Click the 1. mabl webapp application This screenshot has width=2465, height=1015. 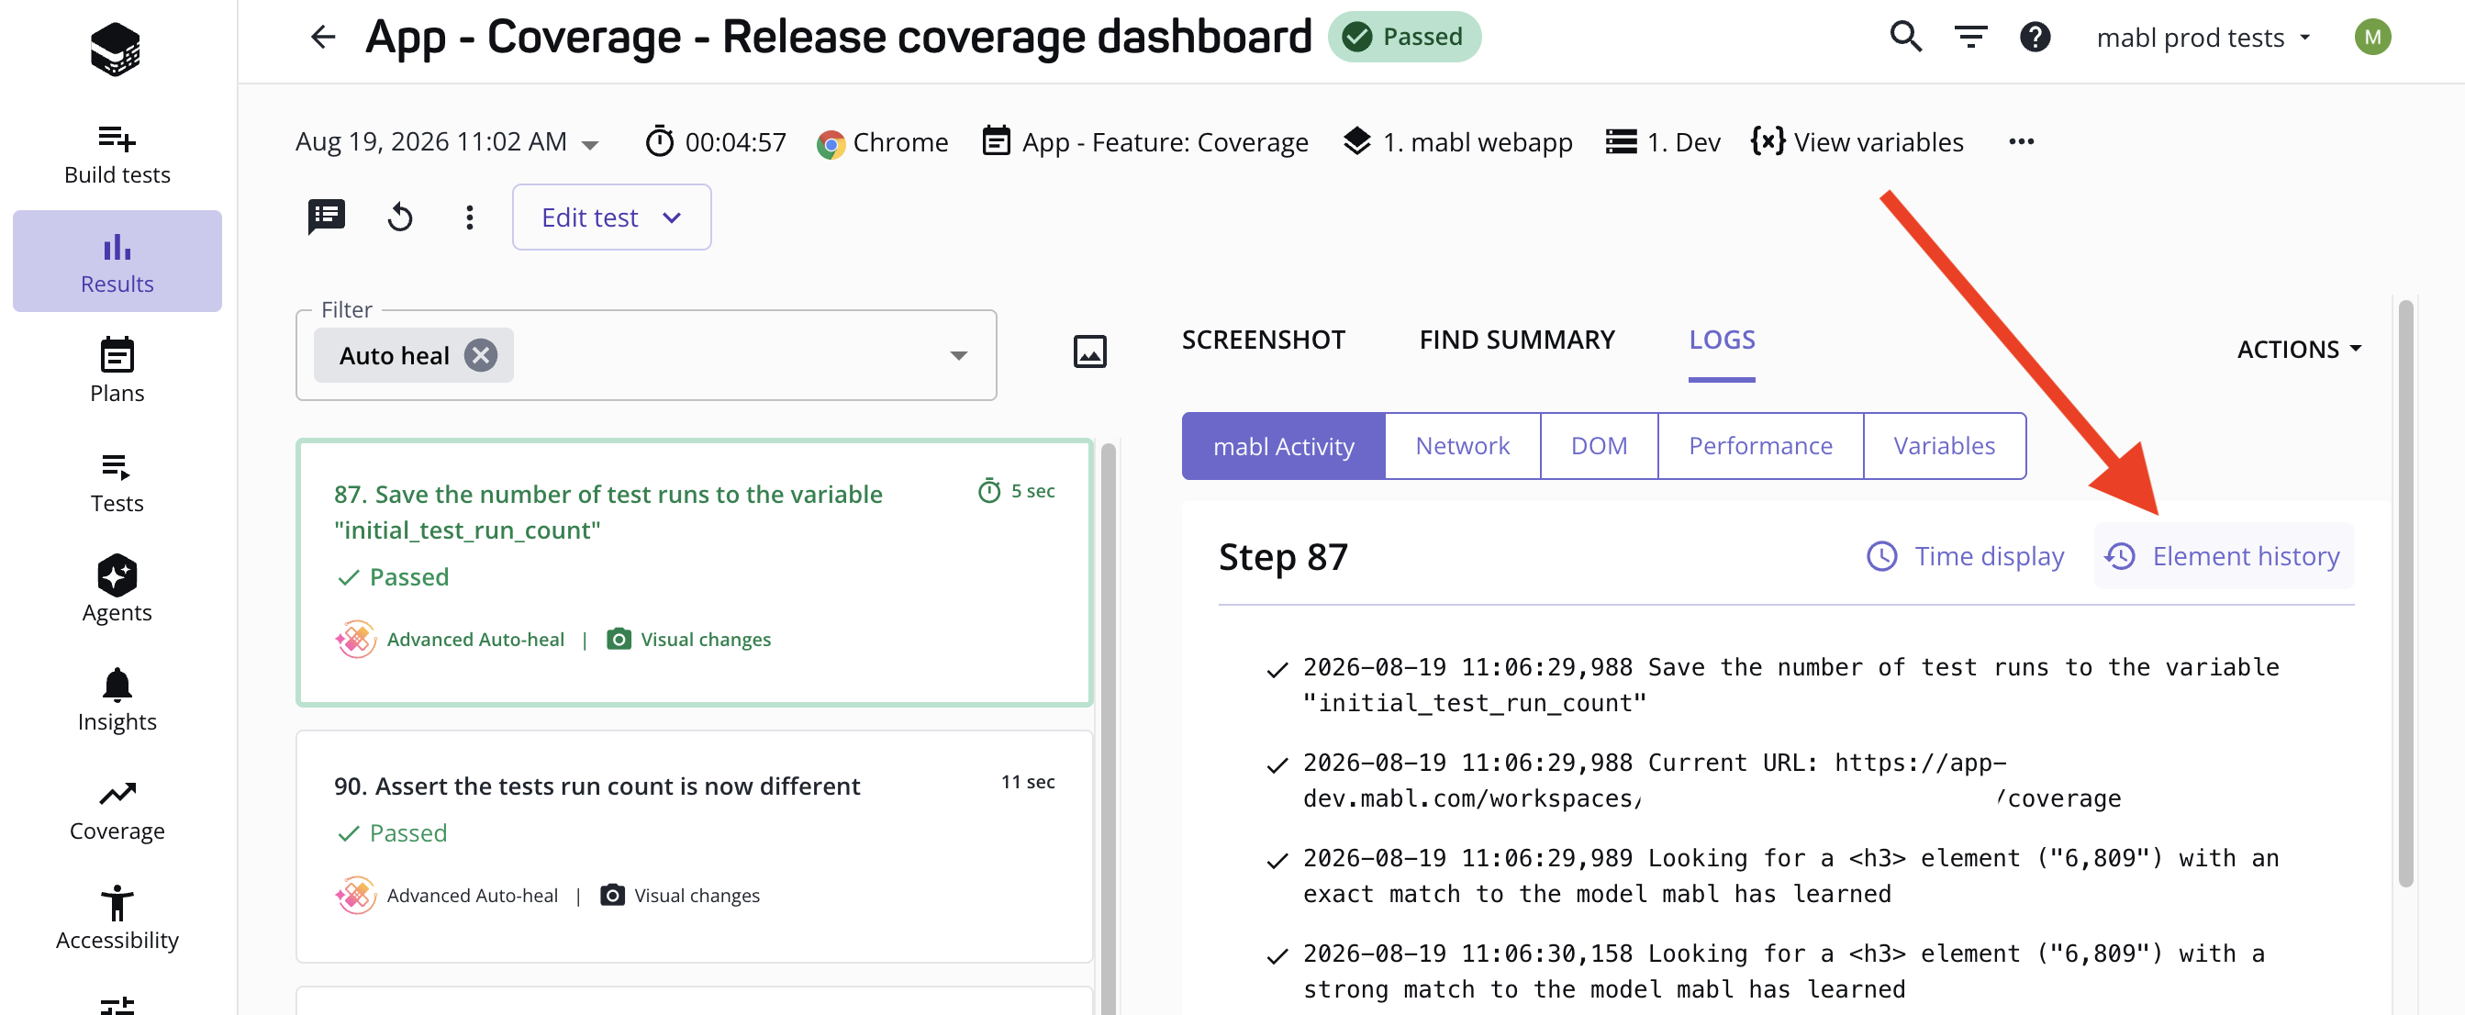tap(1456, 141)
